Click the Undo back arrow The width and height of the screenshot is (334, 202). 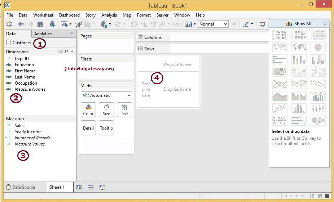pyautogui.click(x=21, y=24)
